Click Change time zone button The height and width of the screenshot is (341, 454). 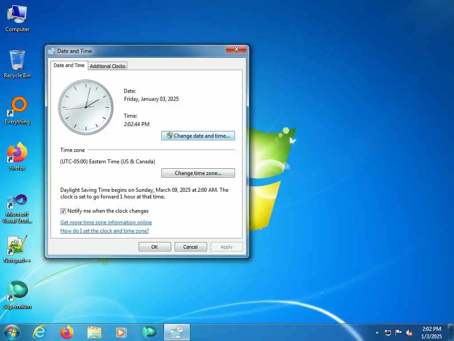[x=198, y=173]
